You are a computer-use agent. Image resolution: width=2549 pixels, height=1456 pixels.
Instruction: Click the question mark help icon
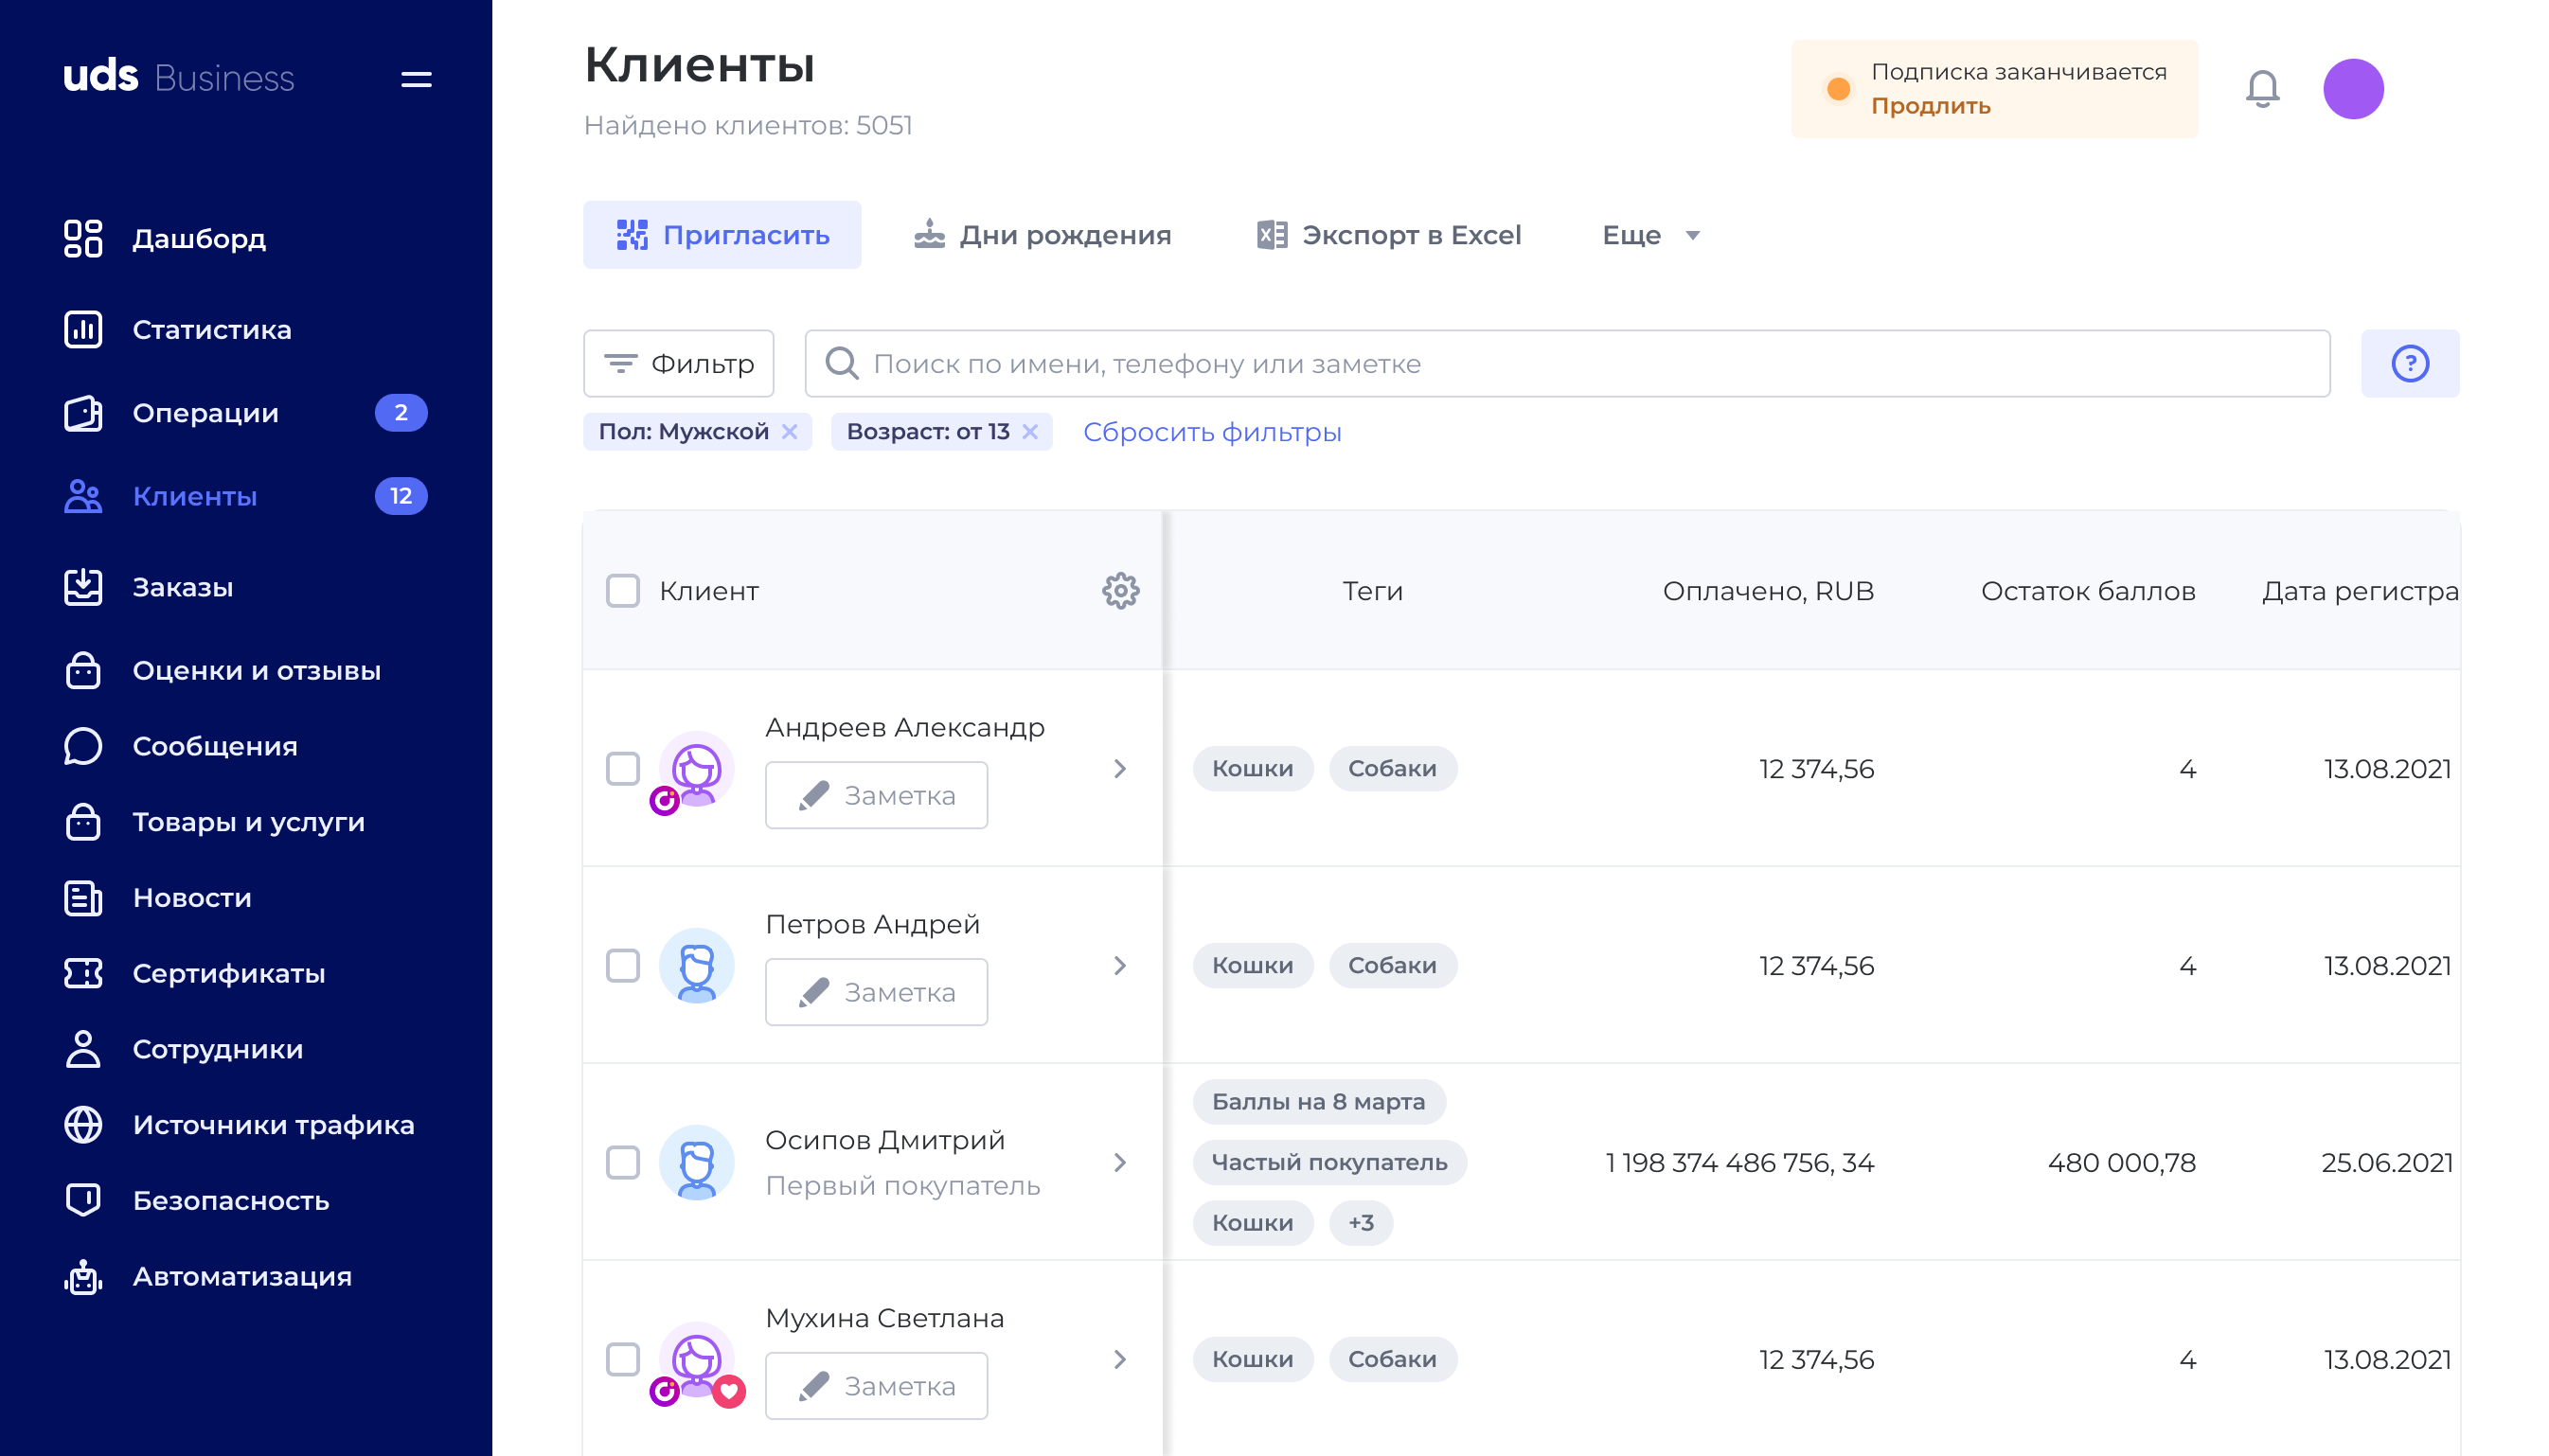pos(2409,364)
